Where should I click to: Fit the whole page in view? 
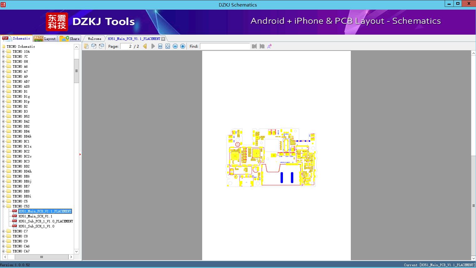(168, 46)
